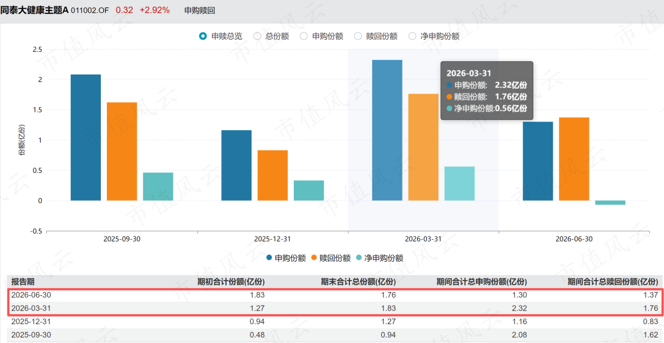Click the 期初合计份额(亿份) column header
The height and width of the screenshot is (343, 664).
pos(232,281)
